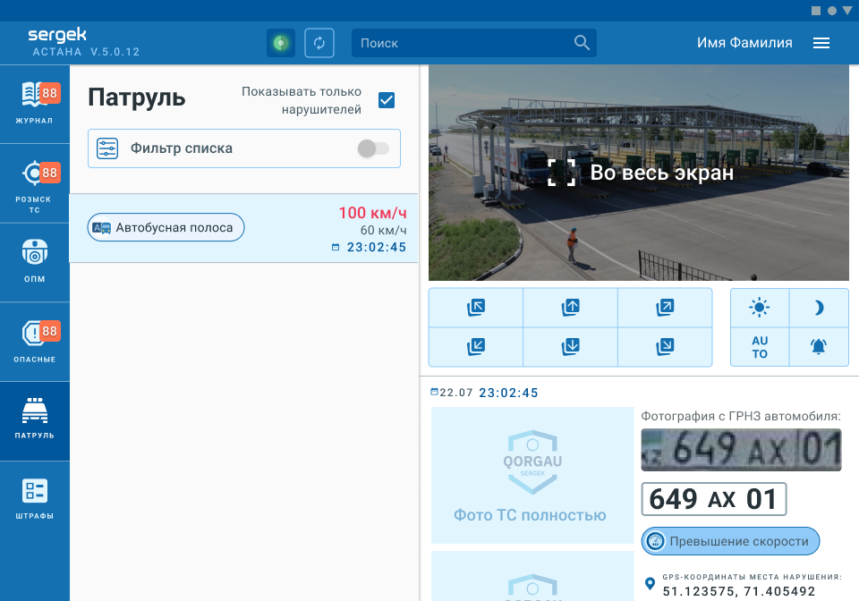Click the green status indicator button
The width and height of the screenshot is (859, 601).
click(x=281, y=43)
